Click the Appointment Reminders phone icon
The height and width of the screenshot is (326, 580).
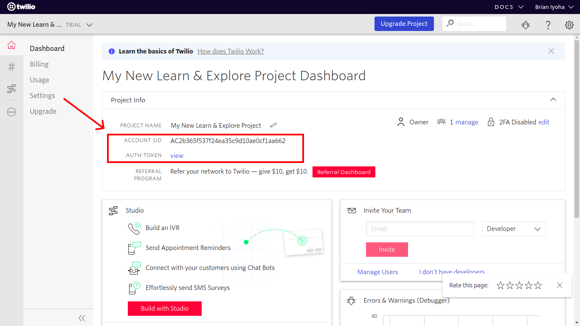coord(134,248)
